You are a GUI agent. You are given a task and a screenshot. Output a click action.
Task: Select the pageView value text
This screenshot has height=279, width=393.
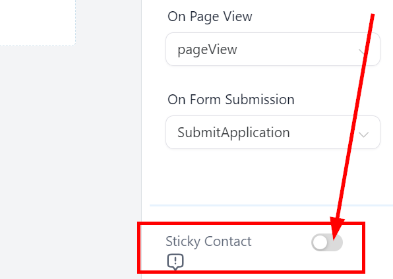tap(207, 49)
